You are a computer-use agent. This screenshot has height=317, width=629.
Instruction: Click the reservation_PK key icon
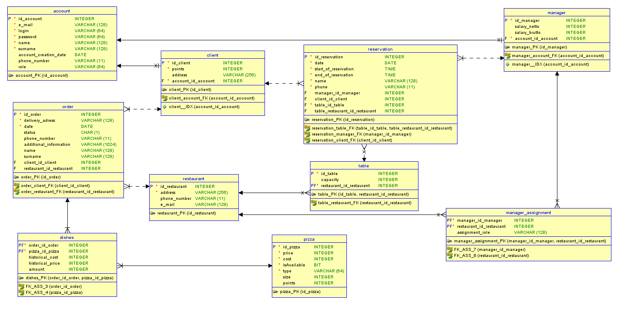point(307,120)
